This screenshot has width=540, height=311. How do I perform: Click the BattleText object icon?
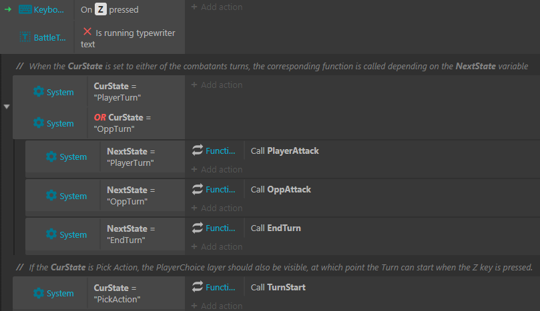[x=25, y=37]
